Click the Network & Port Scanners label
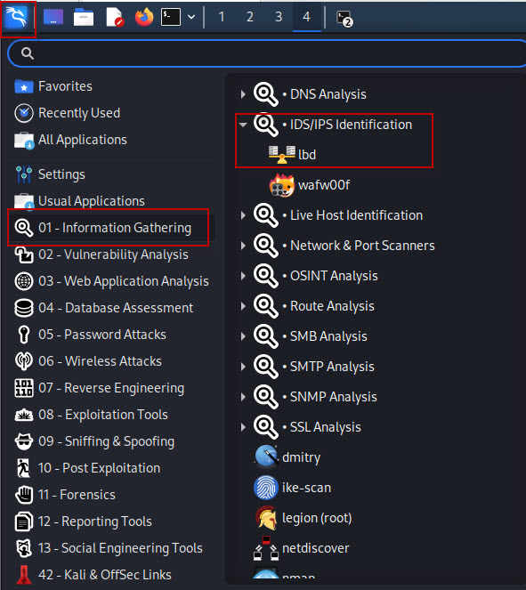Screen dimensions: 526x590 pyautogui.click(x=362, y=246)
